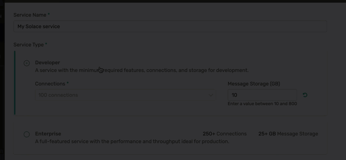Click the red asterisk beside Service Type

[x=46, y=44]
